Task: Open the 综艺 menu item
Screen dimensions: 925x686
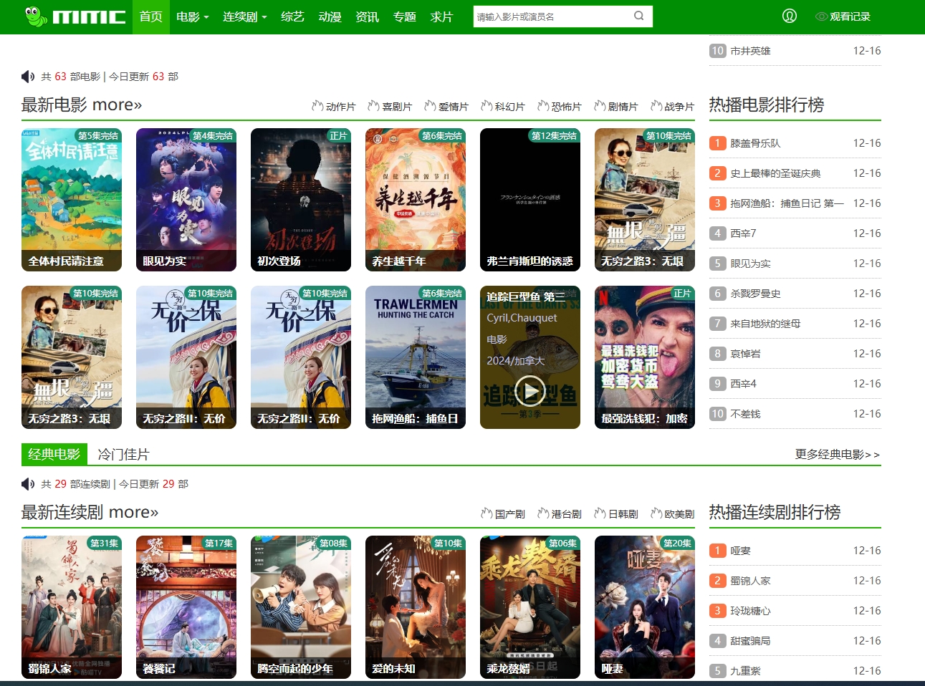Action: pyautogui.click(x=292, y=16)
